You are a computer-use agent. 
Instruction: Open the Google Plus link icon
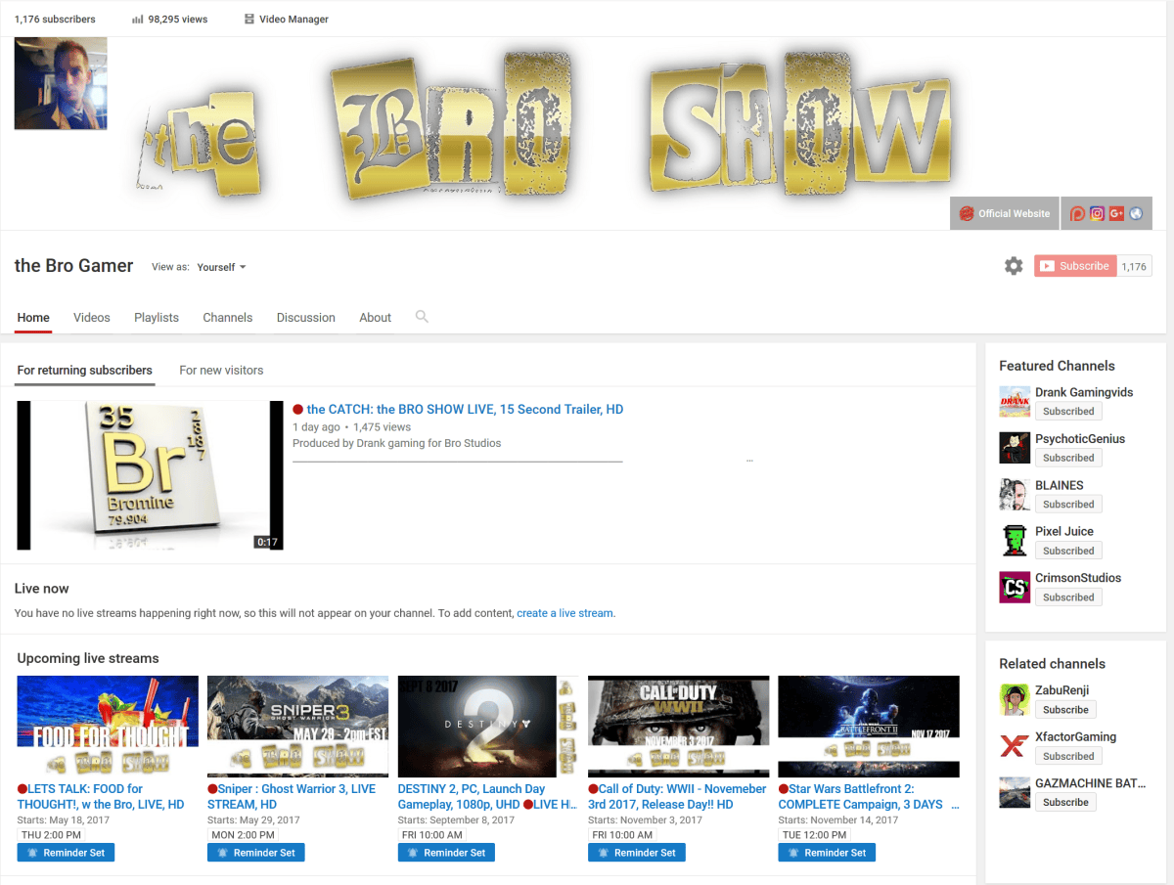tap(1116, 213)
